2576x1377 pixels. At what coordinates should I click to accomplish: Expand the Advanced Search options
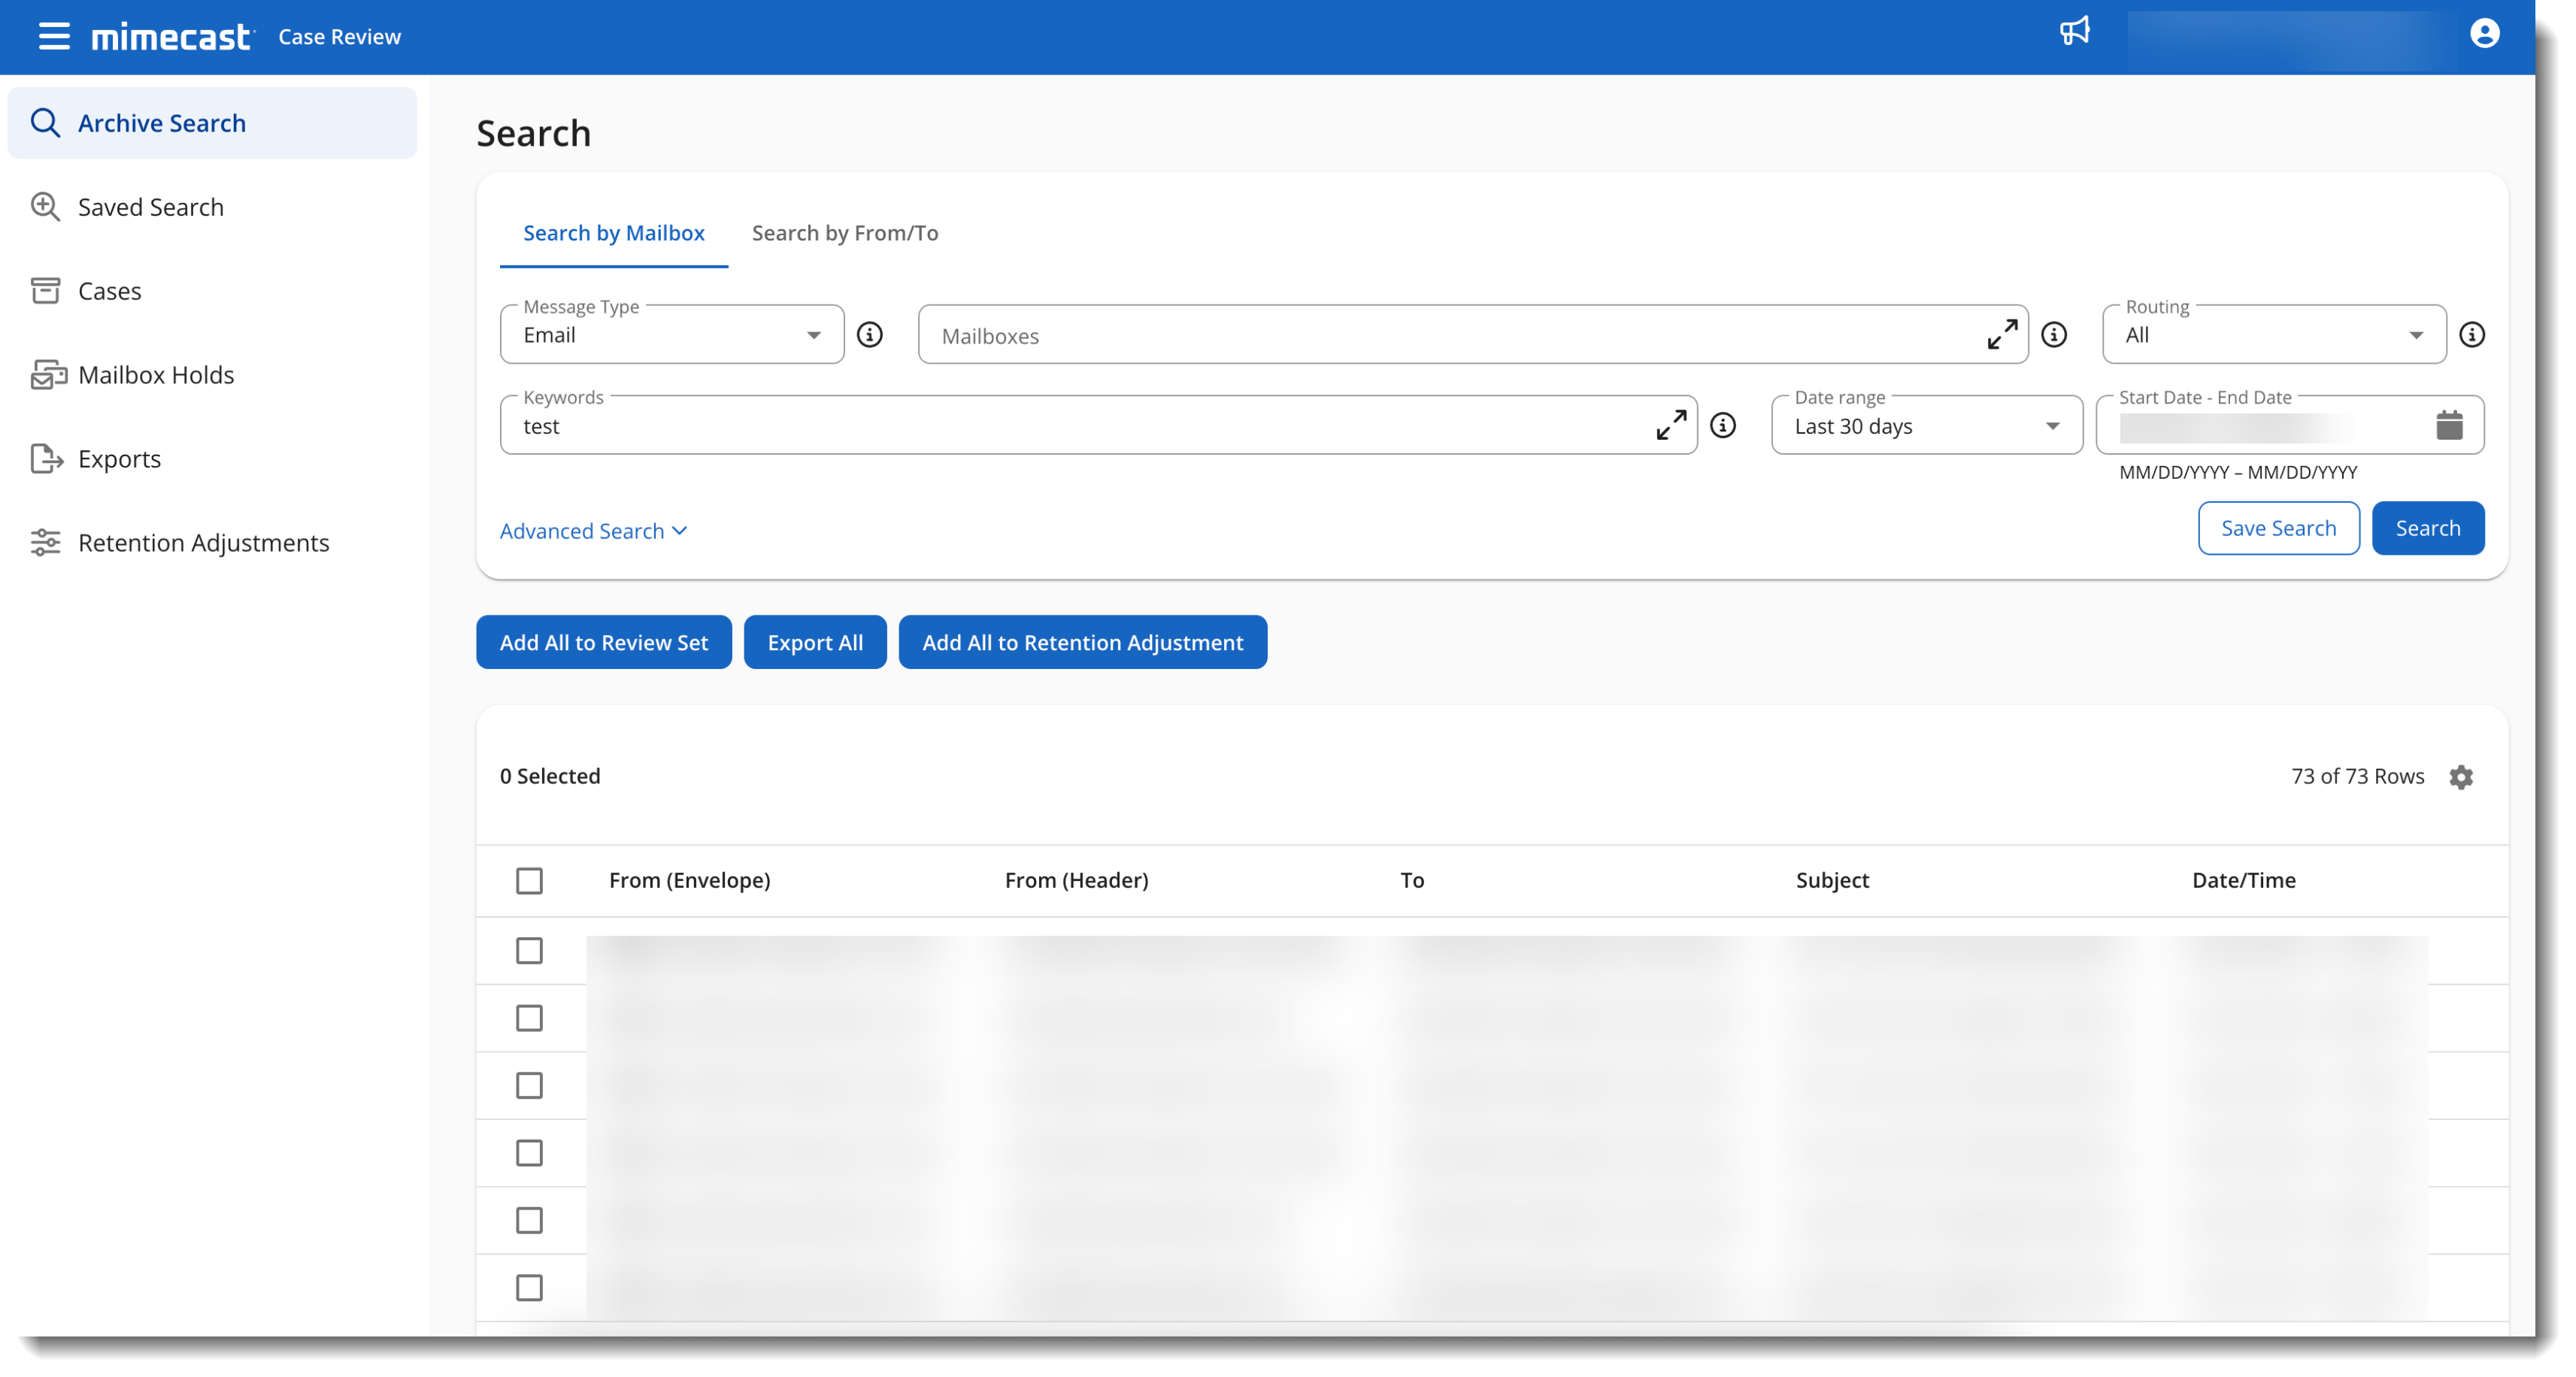(x=592, y=530)
